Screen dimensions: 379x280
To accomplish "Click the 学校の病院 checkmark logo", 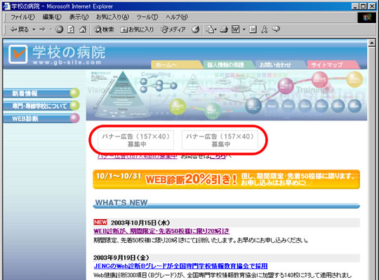I will click(x=18, y=54).
